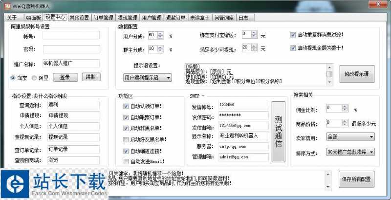Select the 设置中心 tab
This screenshot has width=391, height=200.
point(55,17)
